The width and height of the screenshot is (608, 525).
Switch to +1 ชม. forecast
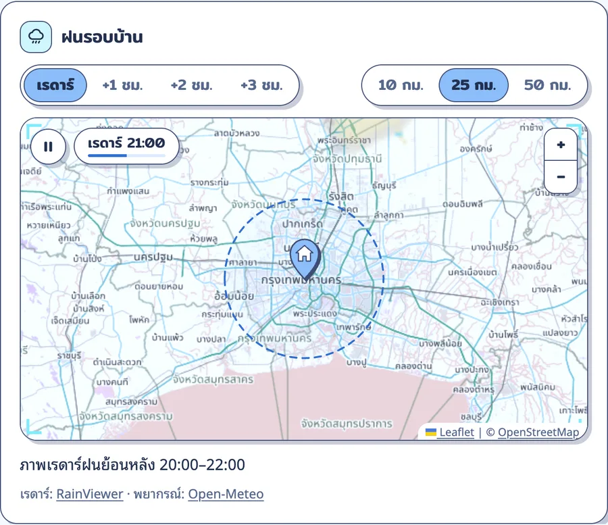[122, 85]
